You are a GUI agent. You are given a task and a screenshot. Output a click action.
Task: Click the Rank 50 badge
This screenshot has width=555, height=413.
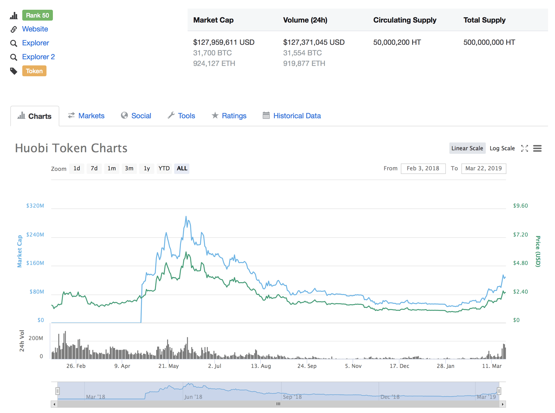(38, 15)
